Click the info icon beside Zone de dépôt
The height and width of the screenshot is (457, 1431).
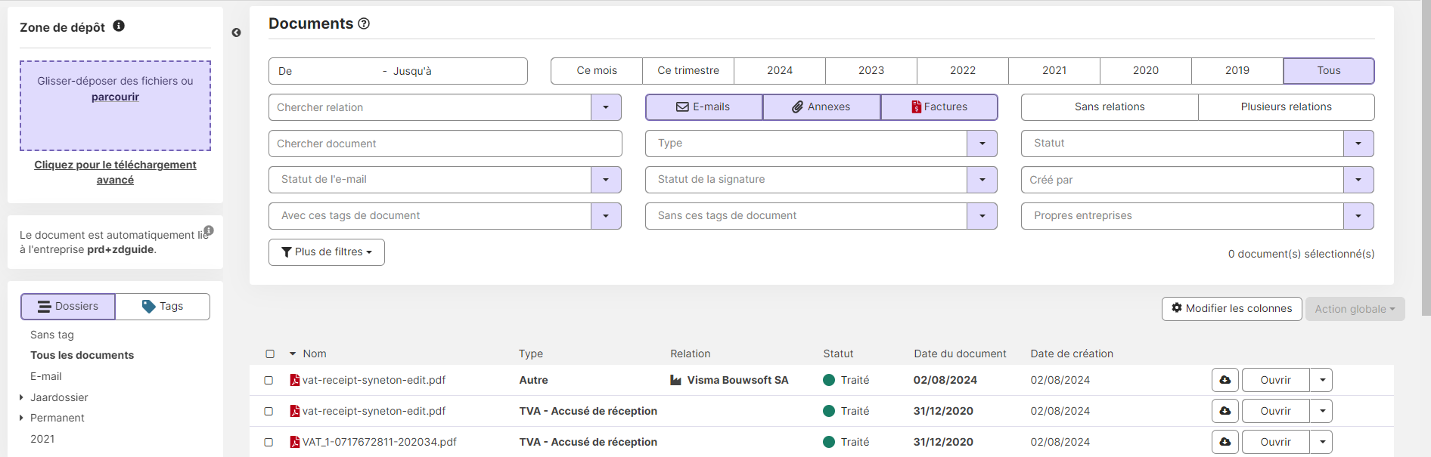[119, 26]
